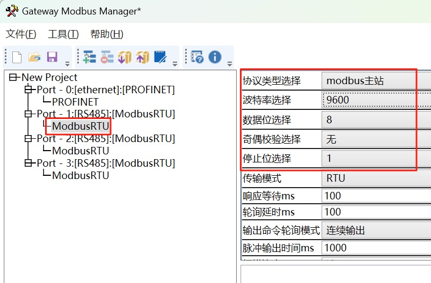Click the 传输模式 label
The height and width of the screenshot is (283, 431).
pos(262,178)
